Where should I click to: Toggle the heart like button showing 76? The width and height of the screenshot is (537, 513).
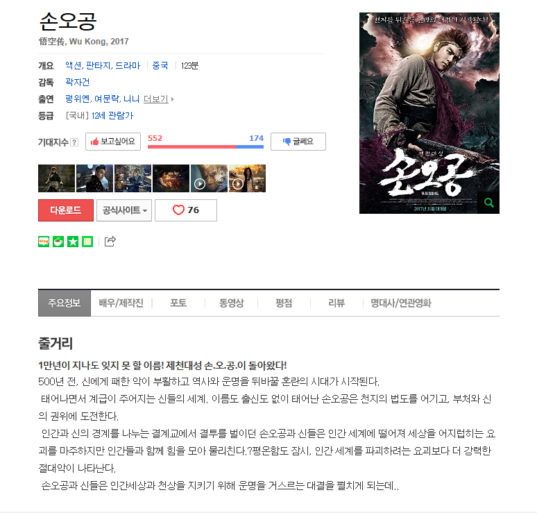[186, 210]
